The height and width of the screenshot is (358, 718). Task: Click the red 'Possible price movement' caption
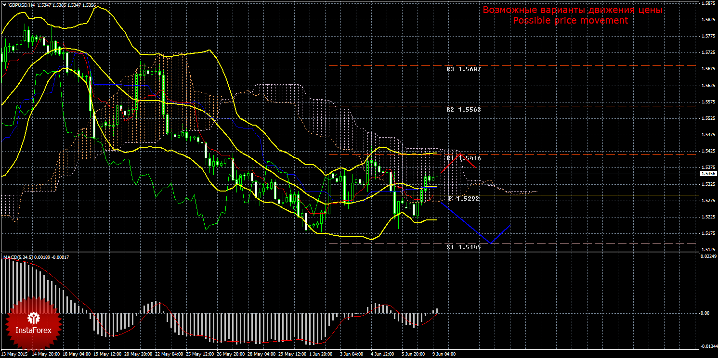570,21
